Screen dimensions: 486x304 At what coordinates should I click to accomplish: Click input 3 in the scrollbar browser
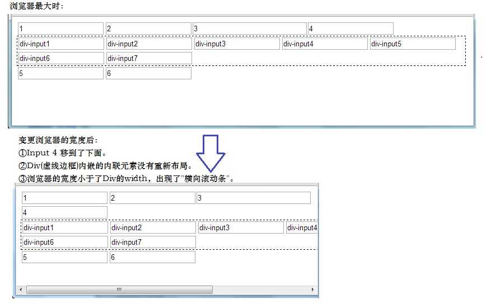click(254, 198)
